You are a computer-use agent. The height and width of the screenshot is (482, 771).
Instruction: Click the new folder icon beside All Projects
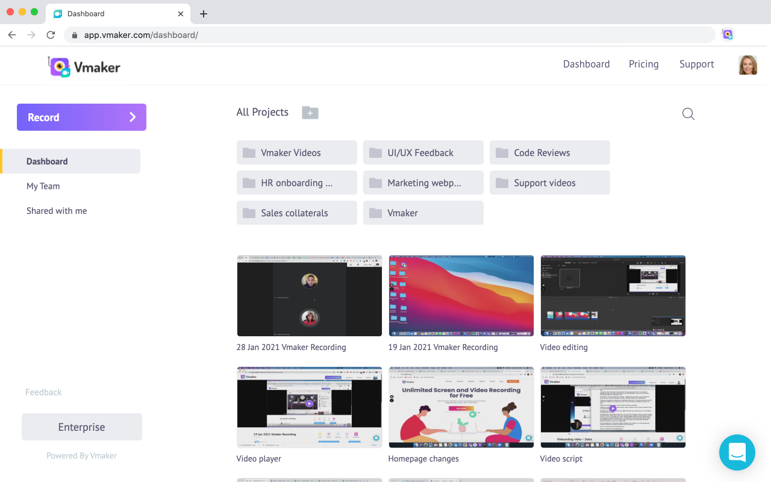(x=310, y=113)
